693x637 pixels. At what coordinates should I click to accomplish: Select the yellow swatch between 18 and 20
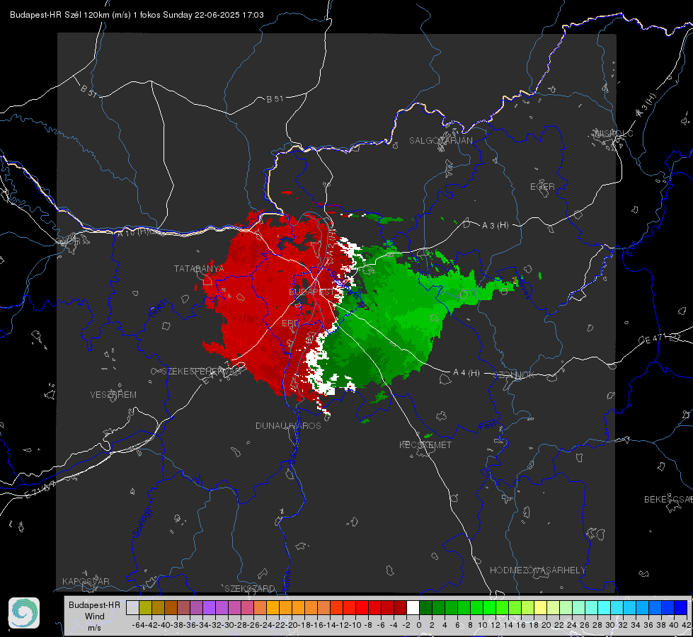coord(541,608)
